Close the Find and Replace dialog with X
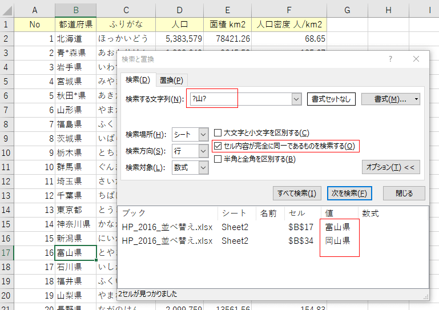This screenshot has height=310, width=439. point(416,59)
